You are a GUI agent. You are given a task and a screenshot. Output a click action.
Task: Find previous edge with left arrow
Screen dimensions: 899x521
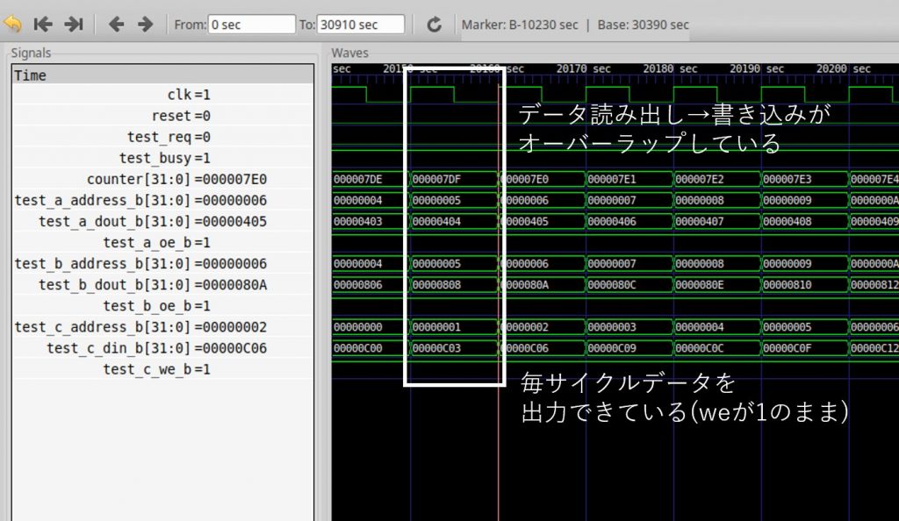point(116,24)
